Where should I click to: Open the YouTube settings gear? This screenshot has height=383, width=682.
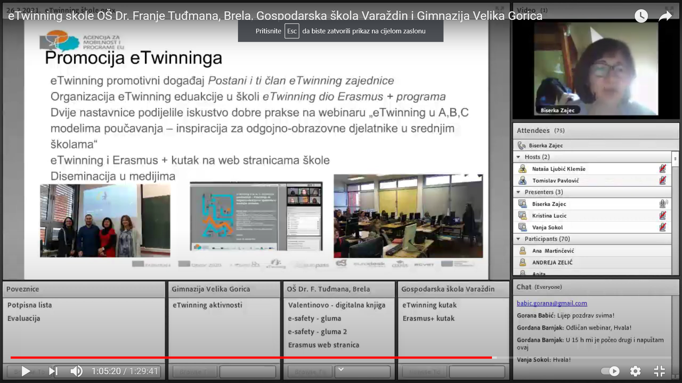coord(635,371)
